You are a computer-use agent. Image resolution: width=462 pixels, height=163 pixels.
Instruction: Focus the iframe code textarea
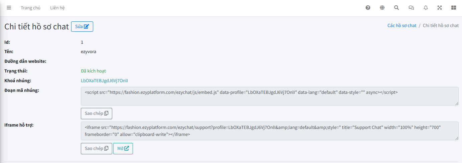(270, 131)
